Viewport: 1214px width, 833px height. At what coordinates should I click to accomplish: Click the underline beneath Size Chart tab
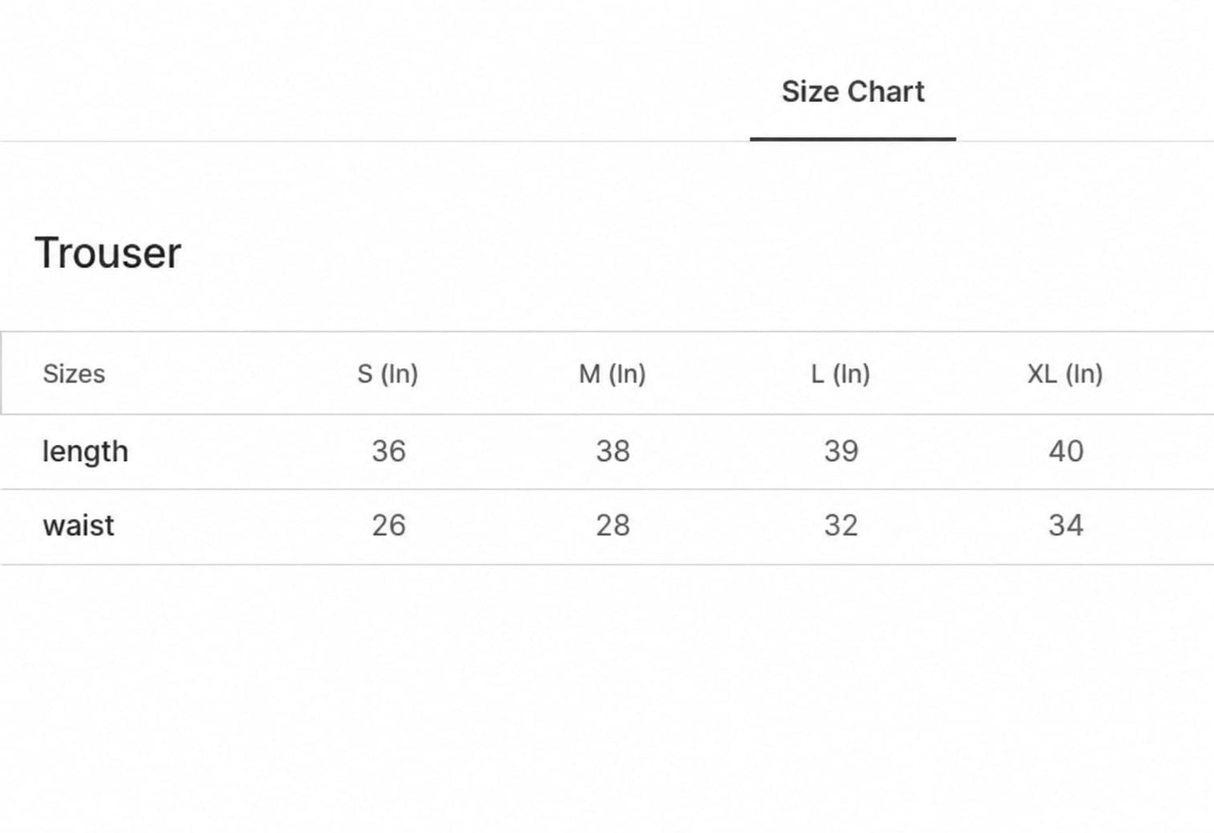tap(853, 139)
